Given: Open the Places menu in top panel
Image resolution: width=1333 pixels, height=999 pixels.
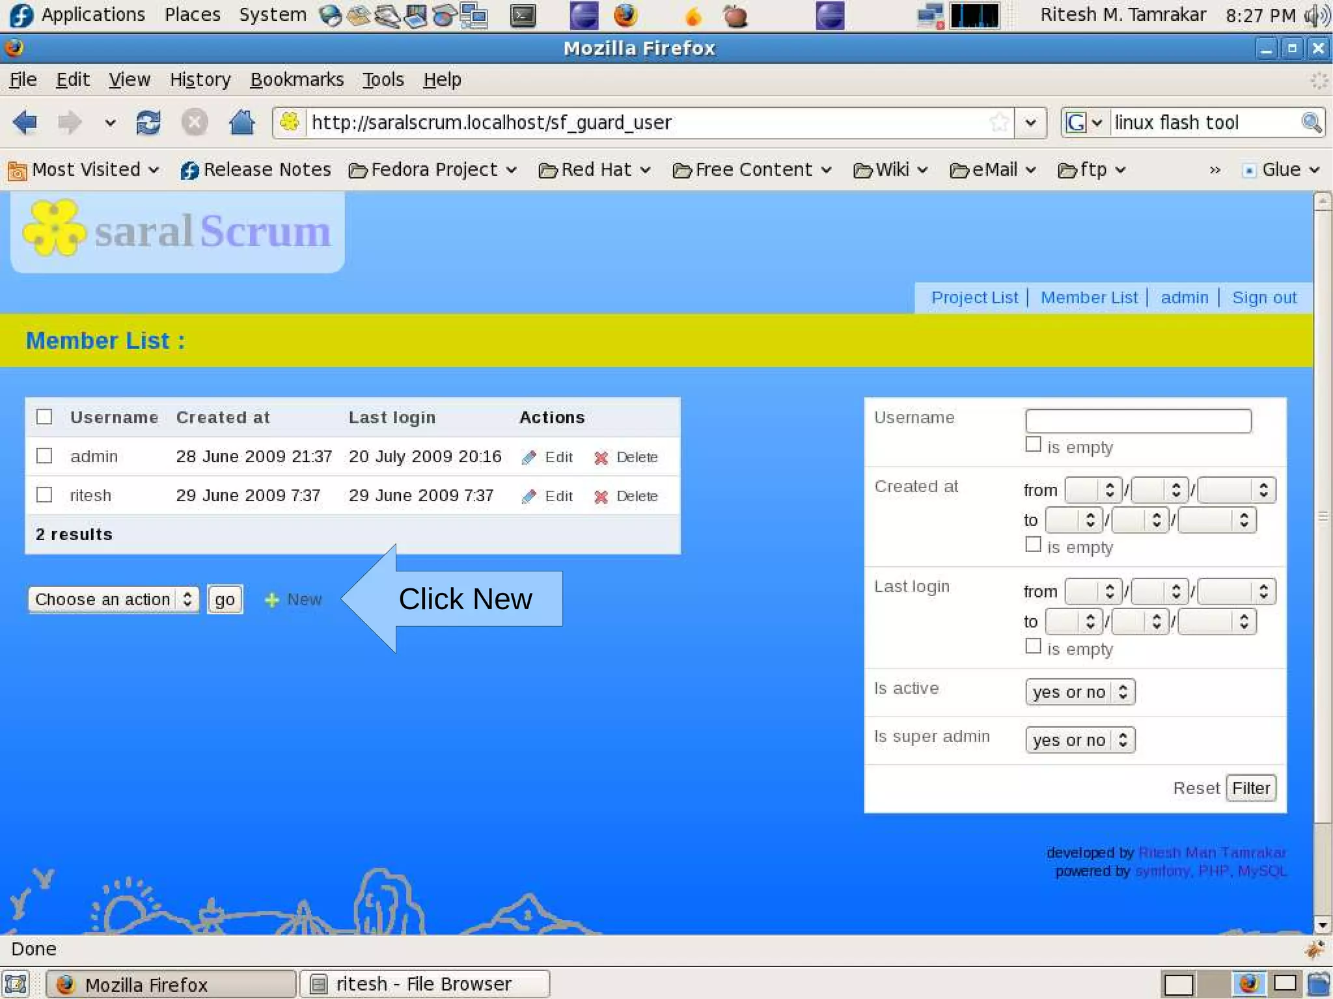Looking at the screenshot, I should point(193,14).
